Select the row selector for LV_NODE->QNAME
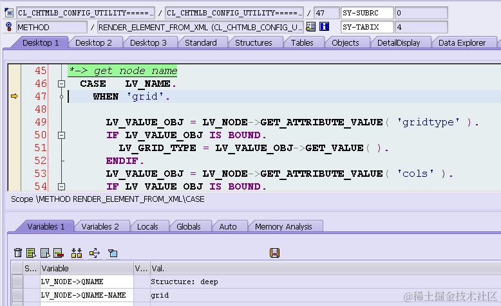Screen dimensions: 501x306 17,282
